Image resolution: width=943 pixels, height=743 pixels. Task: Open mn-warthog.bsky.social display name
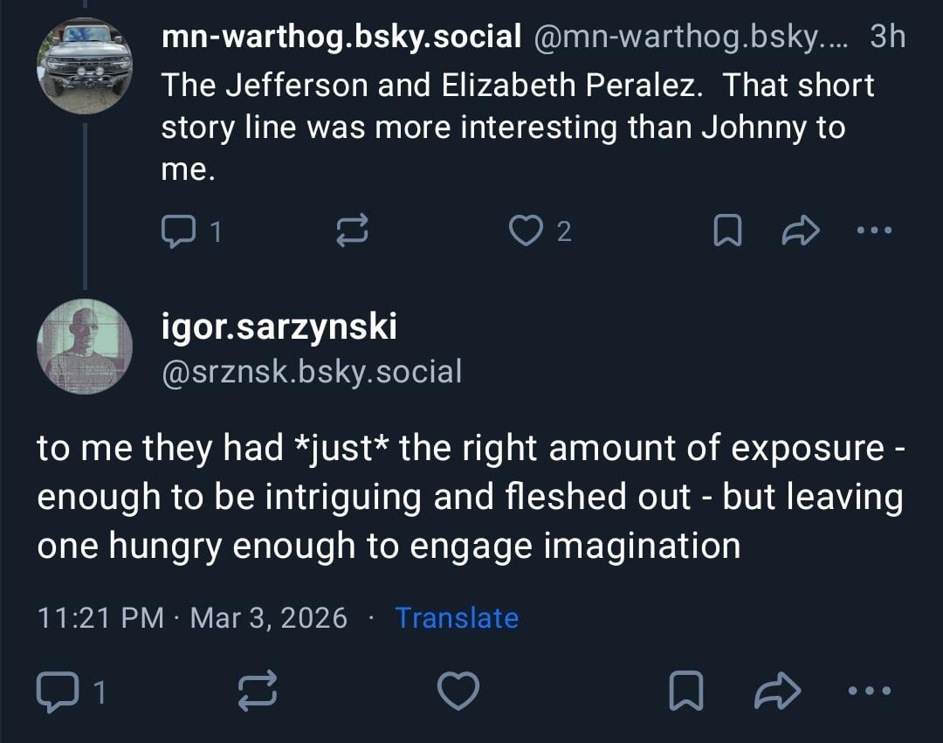tap(341, 38)
